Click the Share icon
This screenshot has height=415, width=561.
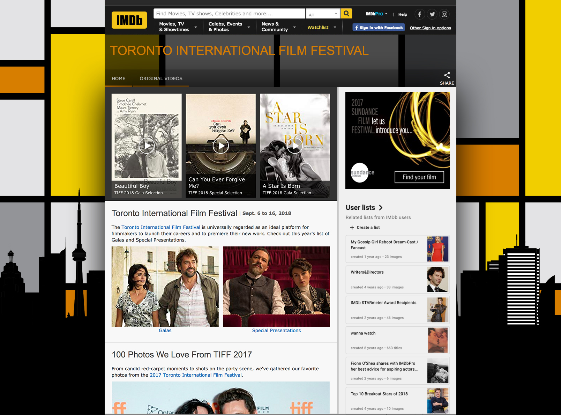point(447,75)
